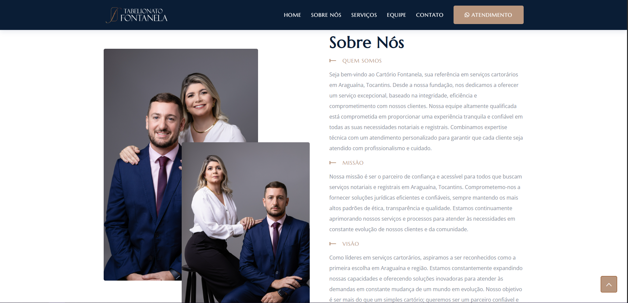The width and height of the screenshot is (628, 303).
Task: Open the Contato page link
Action: (430, 15)
